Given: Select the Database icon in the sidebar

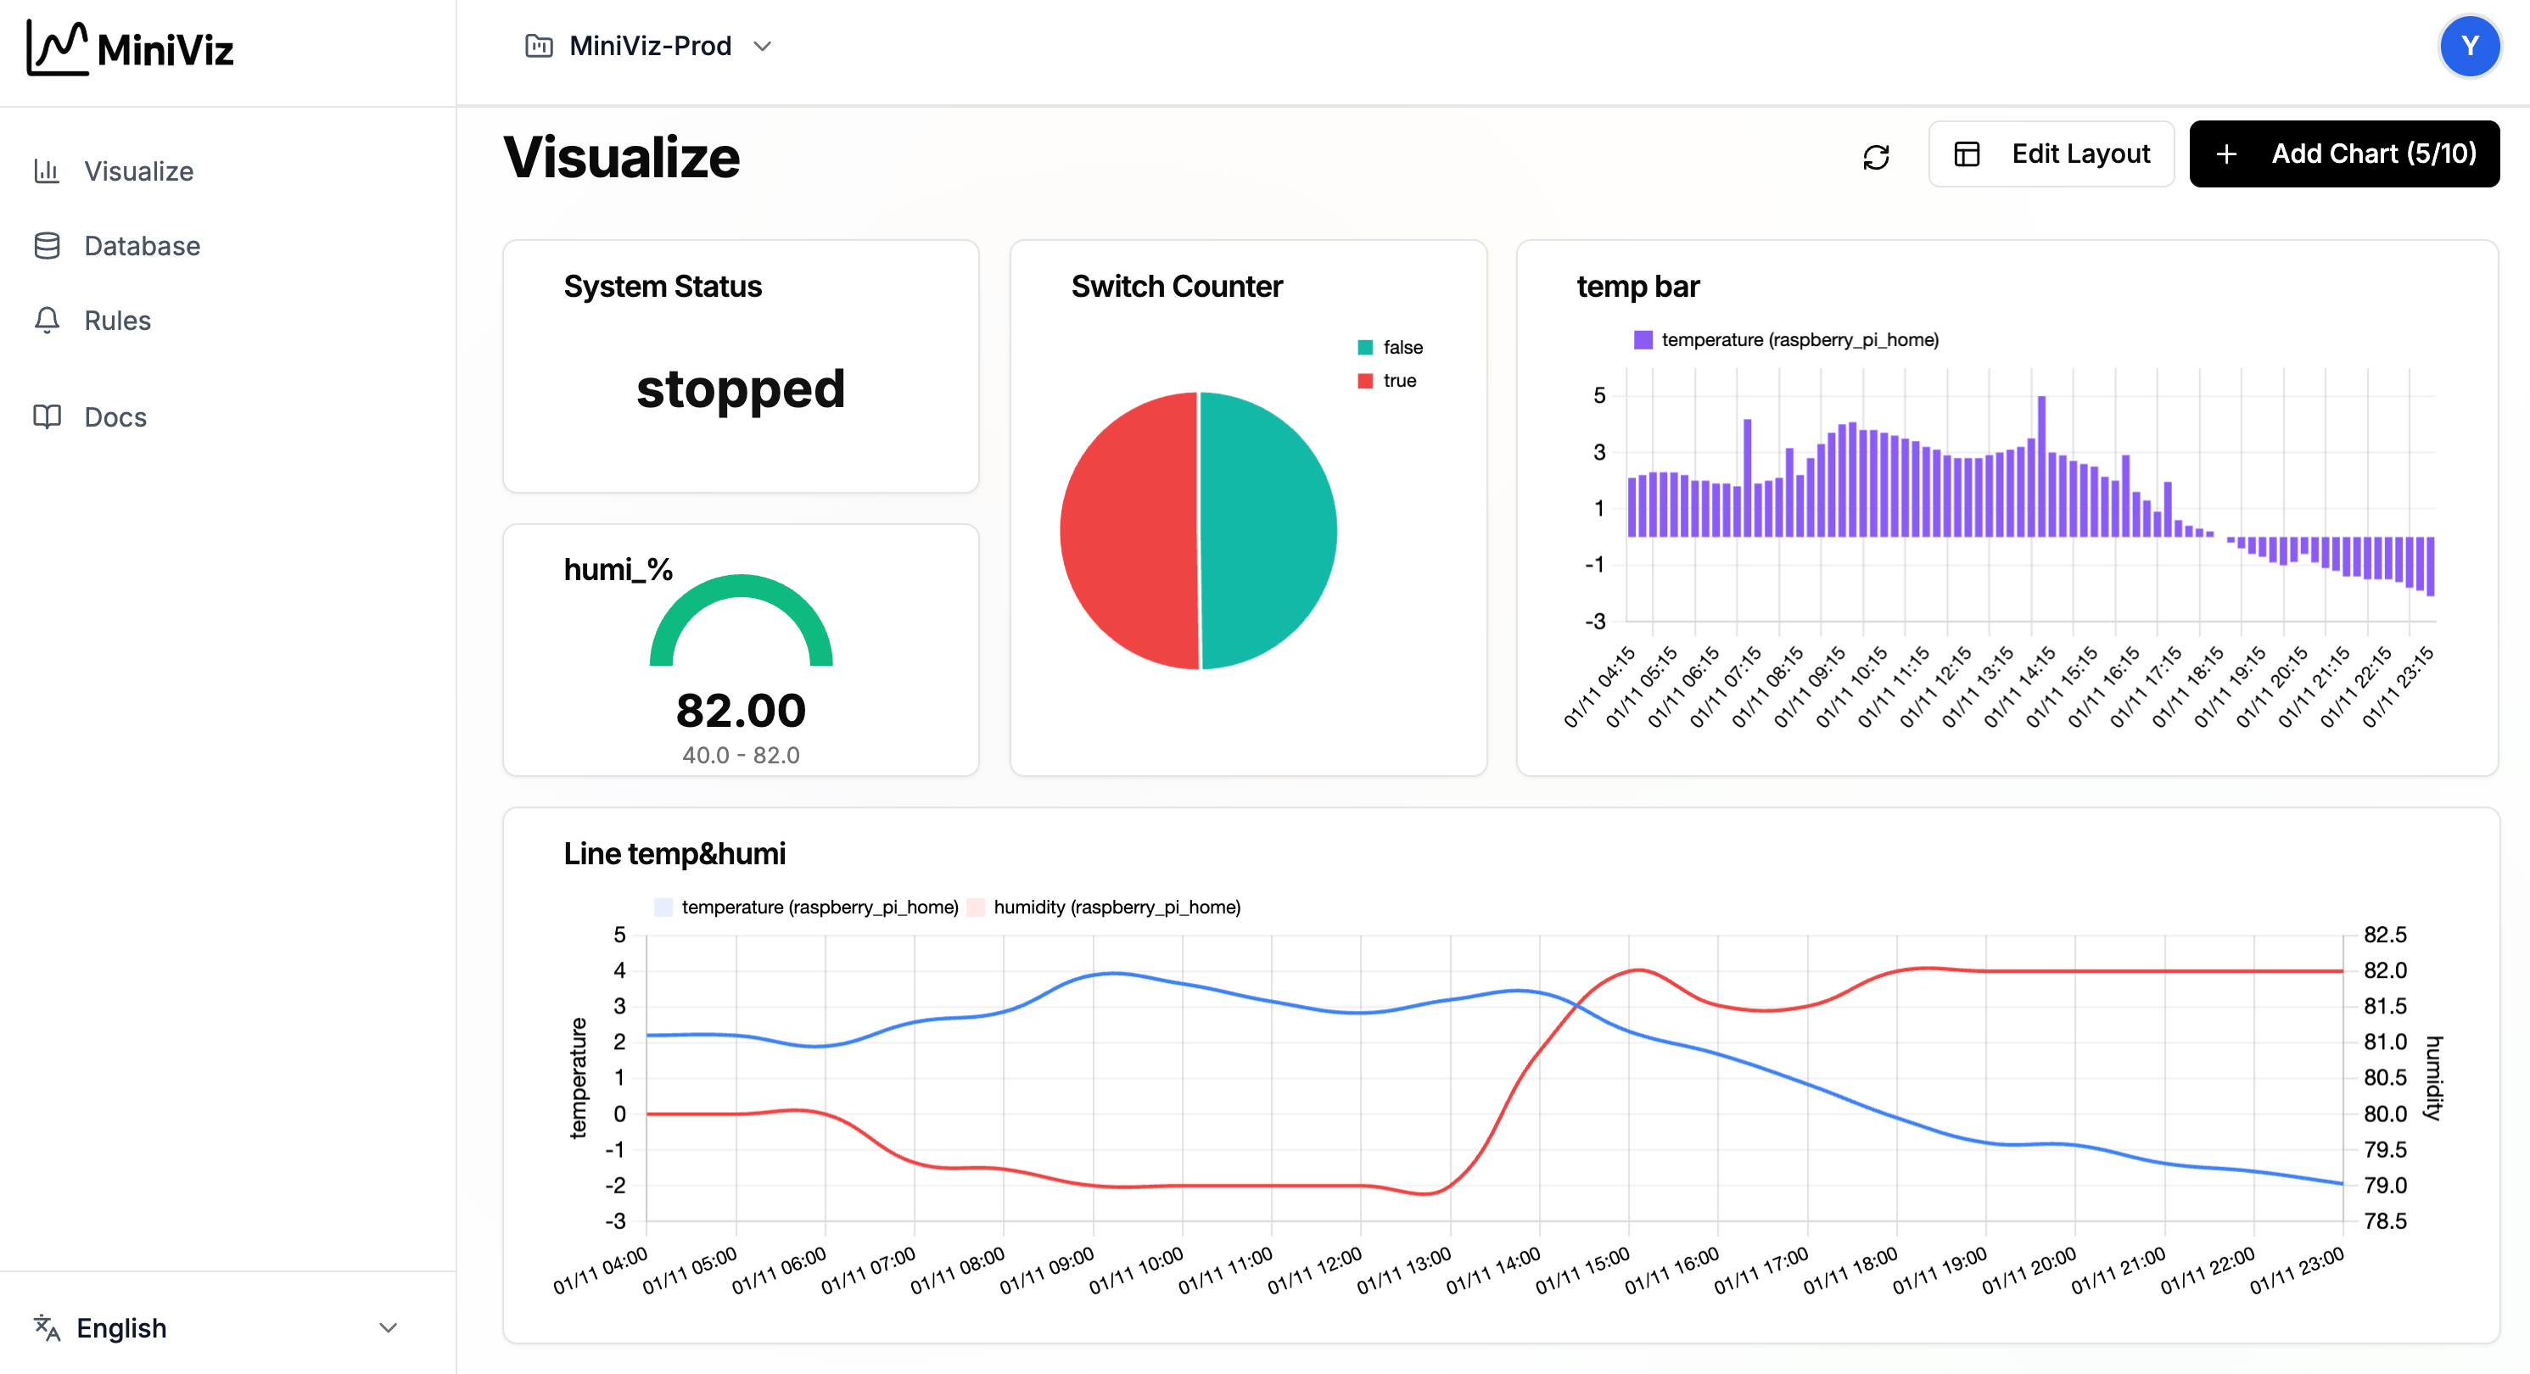Looking at the screenshot, I should 48,244.
